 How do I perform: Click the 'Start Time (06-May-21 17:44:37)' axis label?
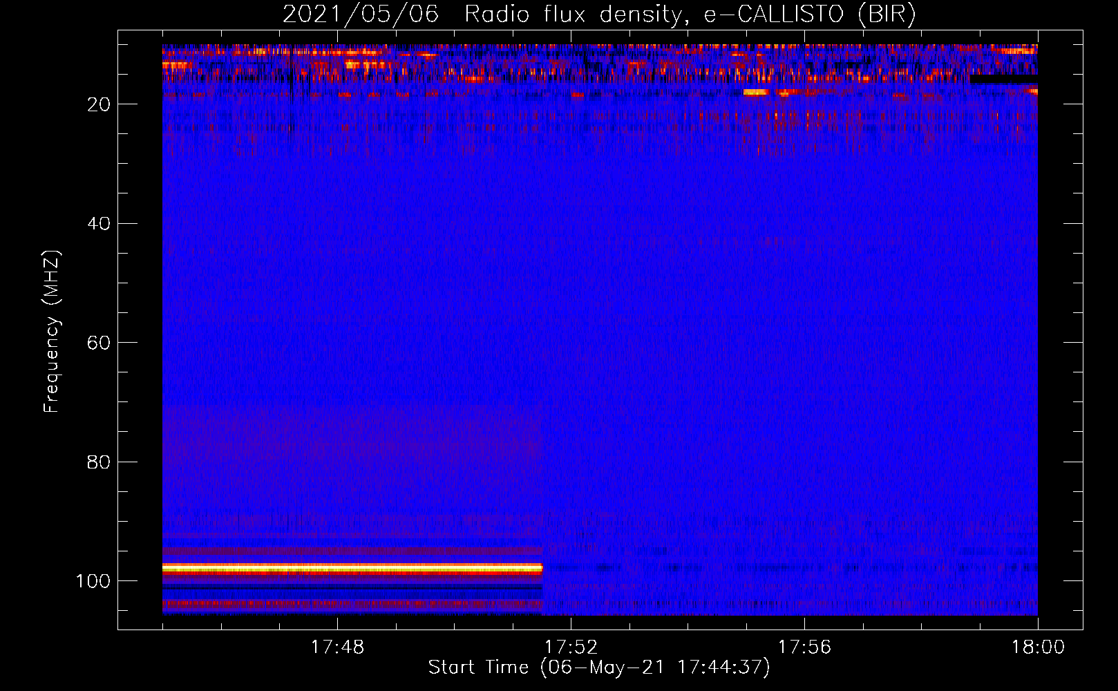(599, 668)
